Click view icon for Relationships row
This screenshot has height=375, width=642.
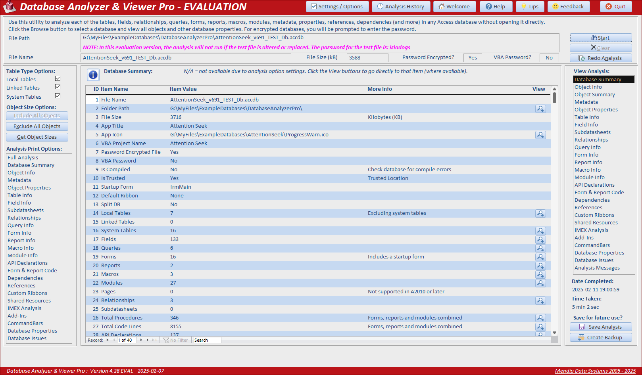[540, 300]
